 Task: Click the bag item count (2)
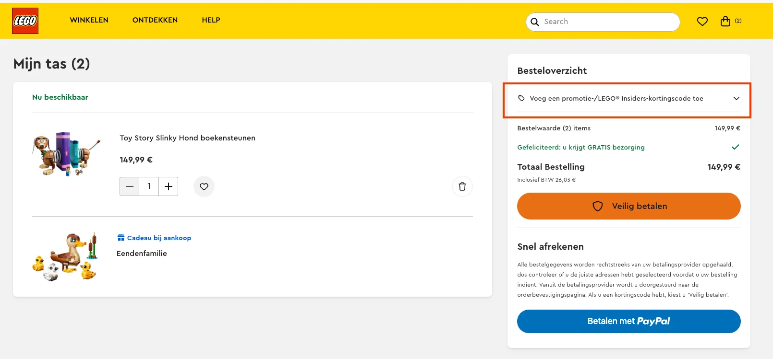tap(738, 21)
